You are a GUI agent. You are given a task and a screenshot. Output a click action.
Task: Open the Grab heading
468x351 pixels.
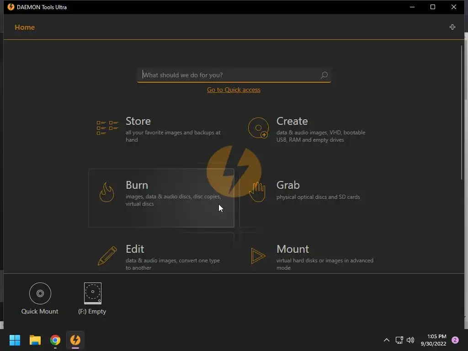pyautogui.click(x=288, y=185)
